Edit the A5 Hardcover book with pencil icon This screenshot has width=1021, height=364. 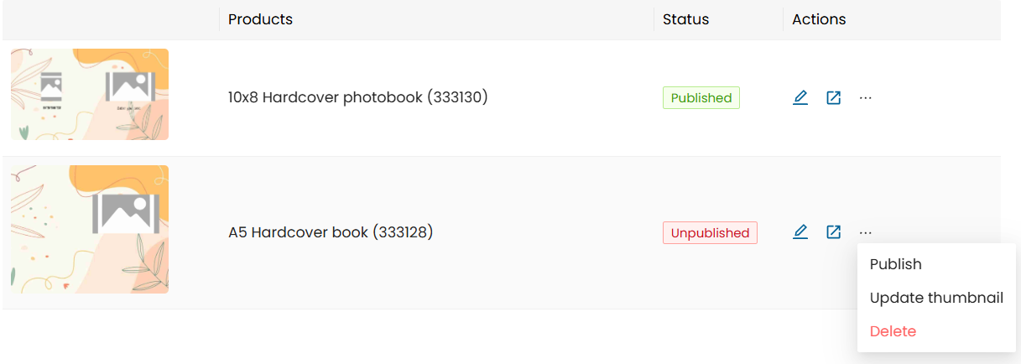(800, 232)
